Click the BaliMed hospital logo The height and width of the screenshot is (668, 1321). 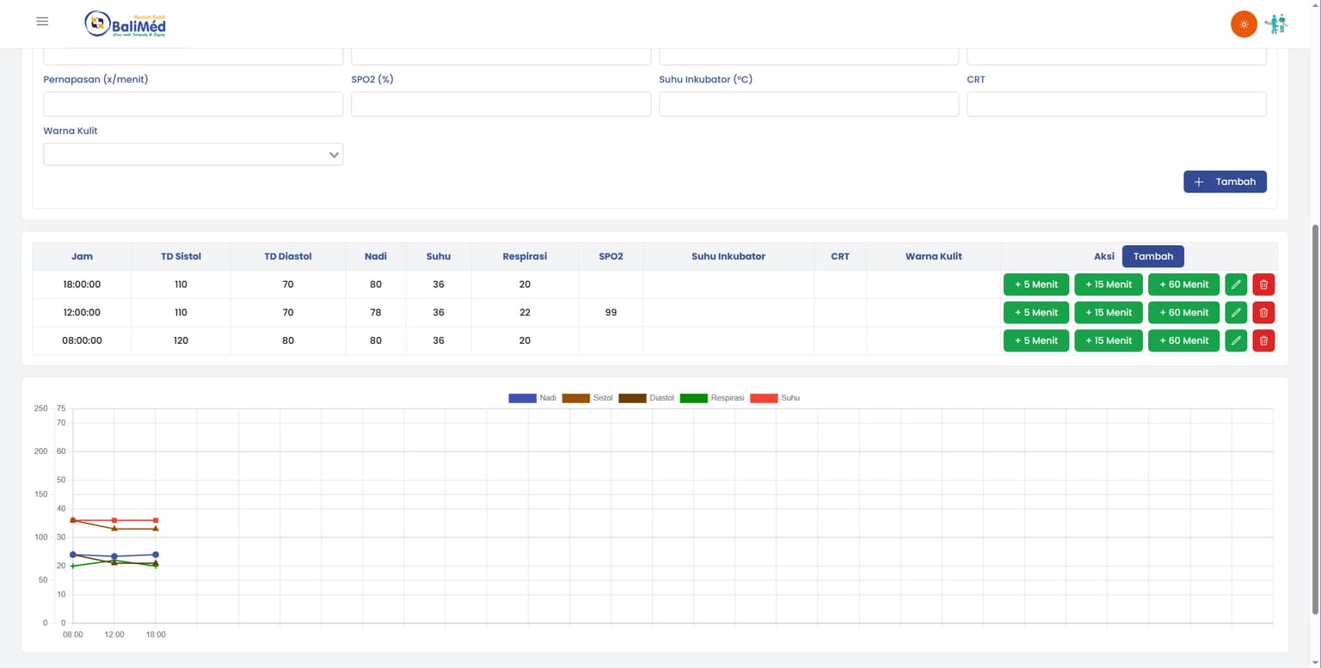(x=123, y=24)
